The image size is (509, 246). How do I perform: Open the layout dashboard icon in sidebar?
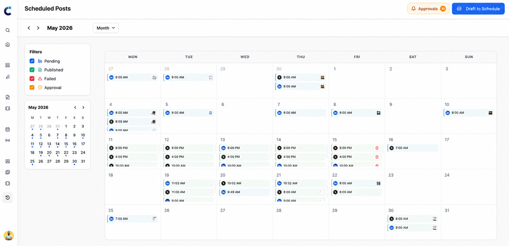[7, 66]
